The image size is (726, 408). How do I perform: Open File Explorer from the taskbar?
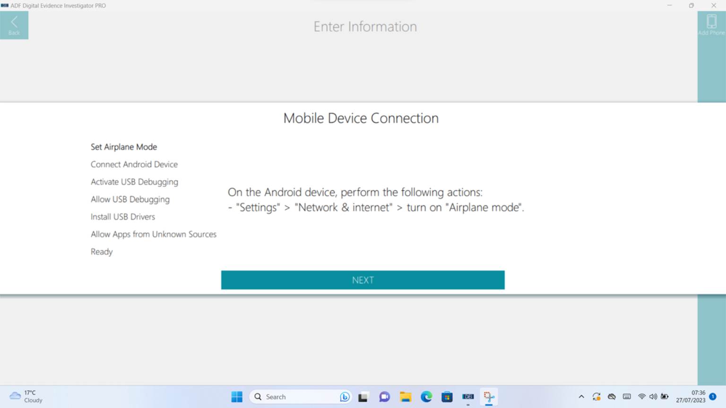click(406, 397)
